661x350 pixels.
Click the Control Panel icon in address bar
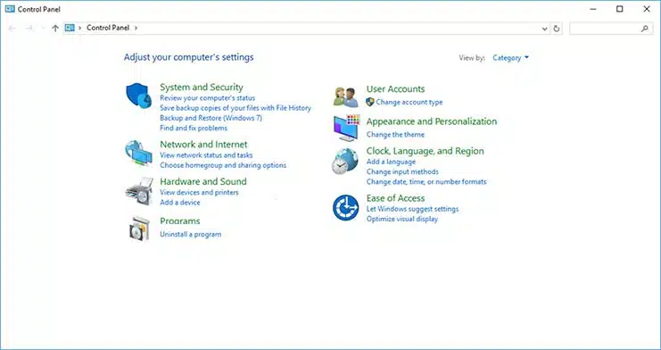coord(70,28)
